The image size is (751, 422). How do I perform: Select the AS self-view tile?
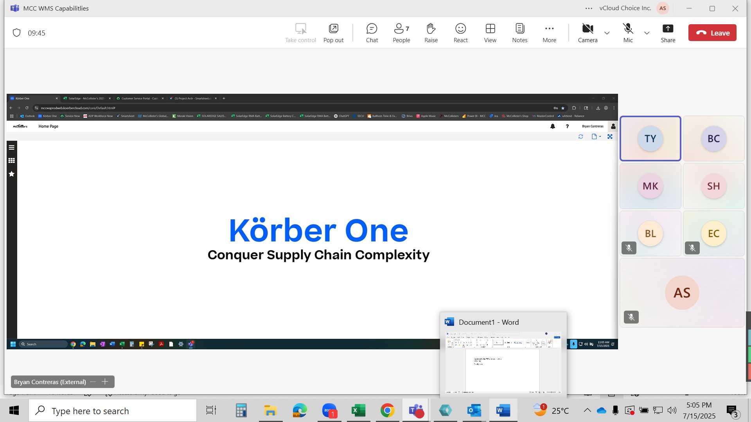click(682, 293)
